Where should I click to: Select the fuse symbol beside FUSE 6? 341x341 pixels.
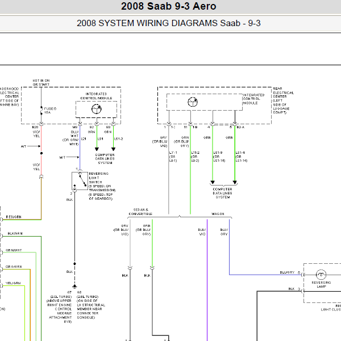click(x=41, y=111)
